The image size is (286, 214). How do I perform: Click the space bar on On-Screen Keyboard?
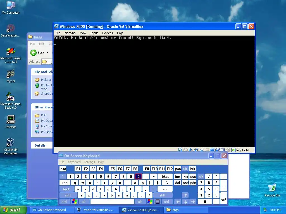[112, 201]
